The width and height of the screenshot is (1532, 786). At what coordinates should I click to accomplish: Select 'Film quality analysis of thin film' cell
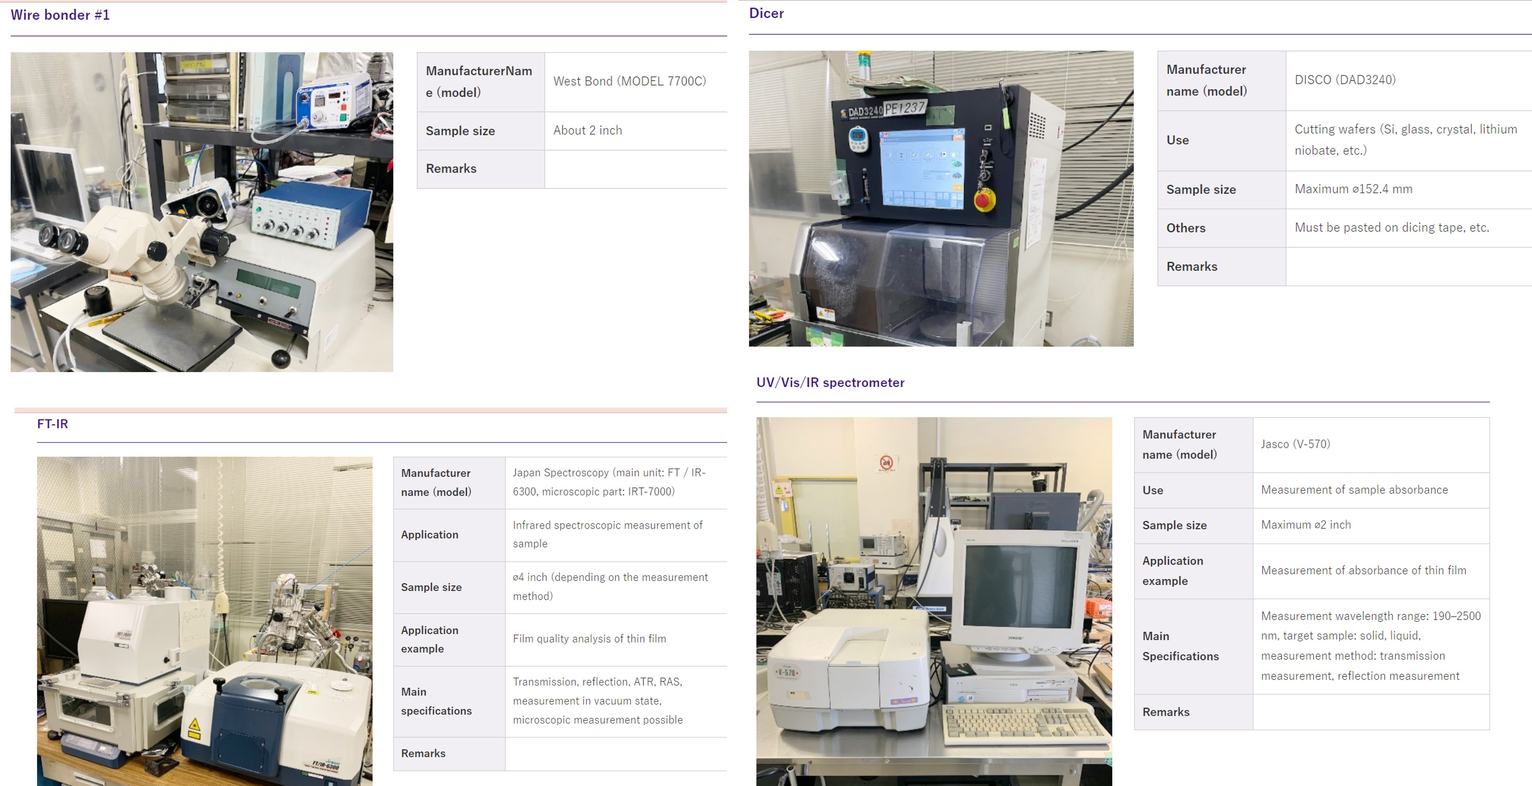(x=616, y=640)
